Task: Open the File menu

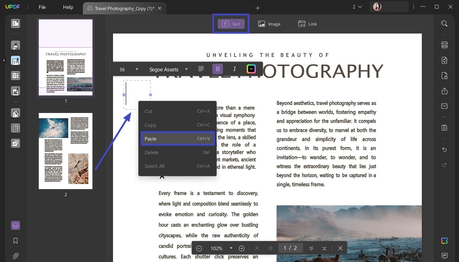Action: [x=42, y=7]
